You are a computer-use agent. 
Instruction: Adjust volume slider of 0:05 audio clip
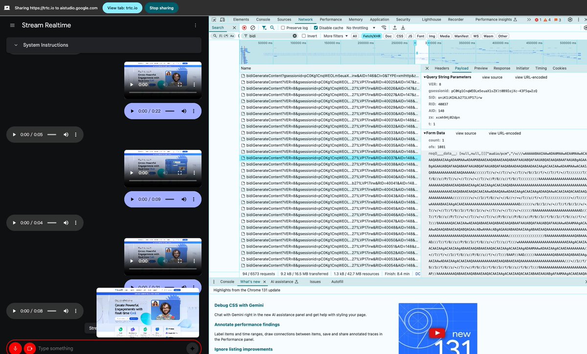(x=52, y=134)
